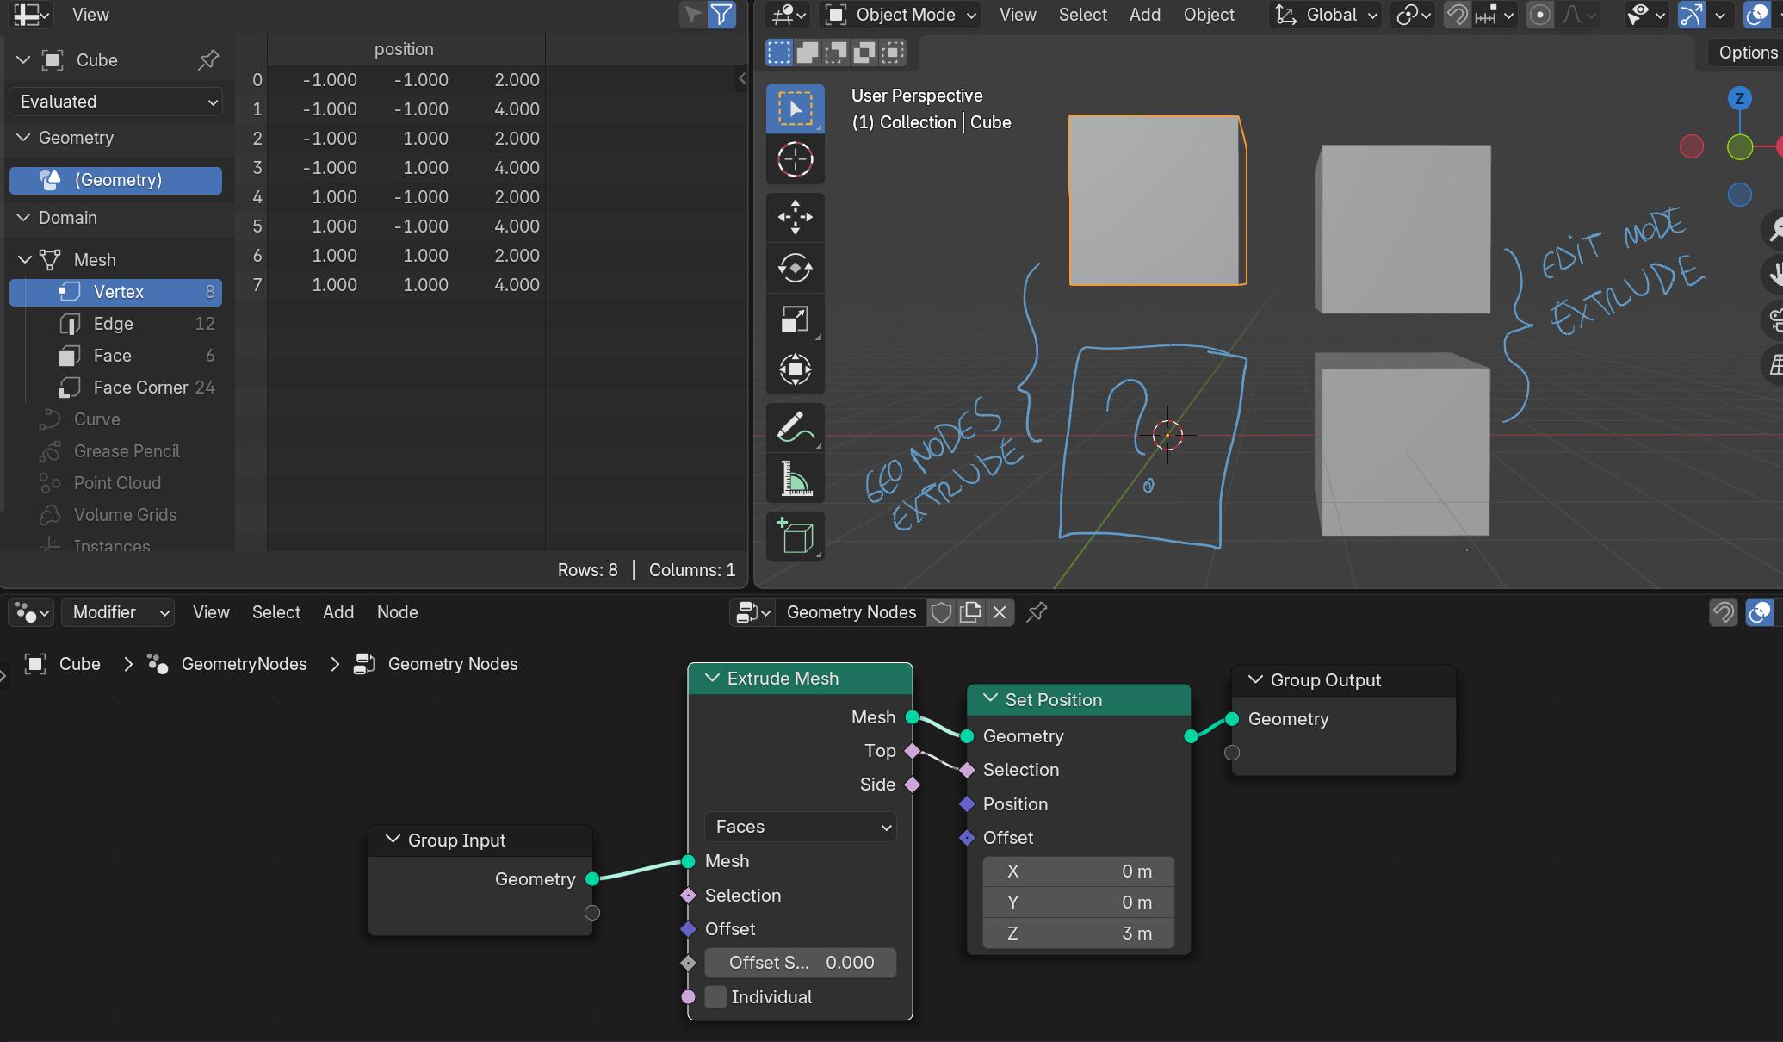Select the Move tool in viewport toolbar
This screenshot has width=1783, height=1042.
tap(795, 217)
